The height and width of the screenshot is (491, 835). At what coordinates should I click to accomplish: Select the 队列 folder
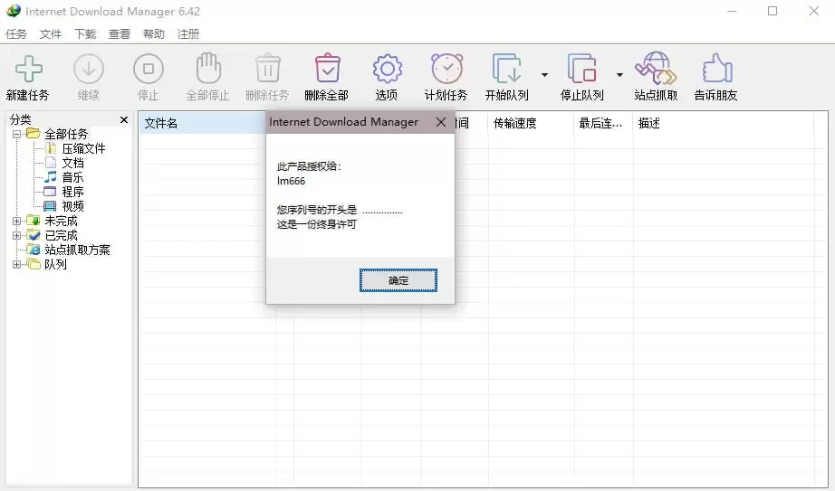pyautogui.click(x=55, y=264)
